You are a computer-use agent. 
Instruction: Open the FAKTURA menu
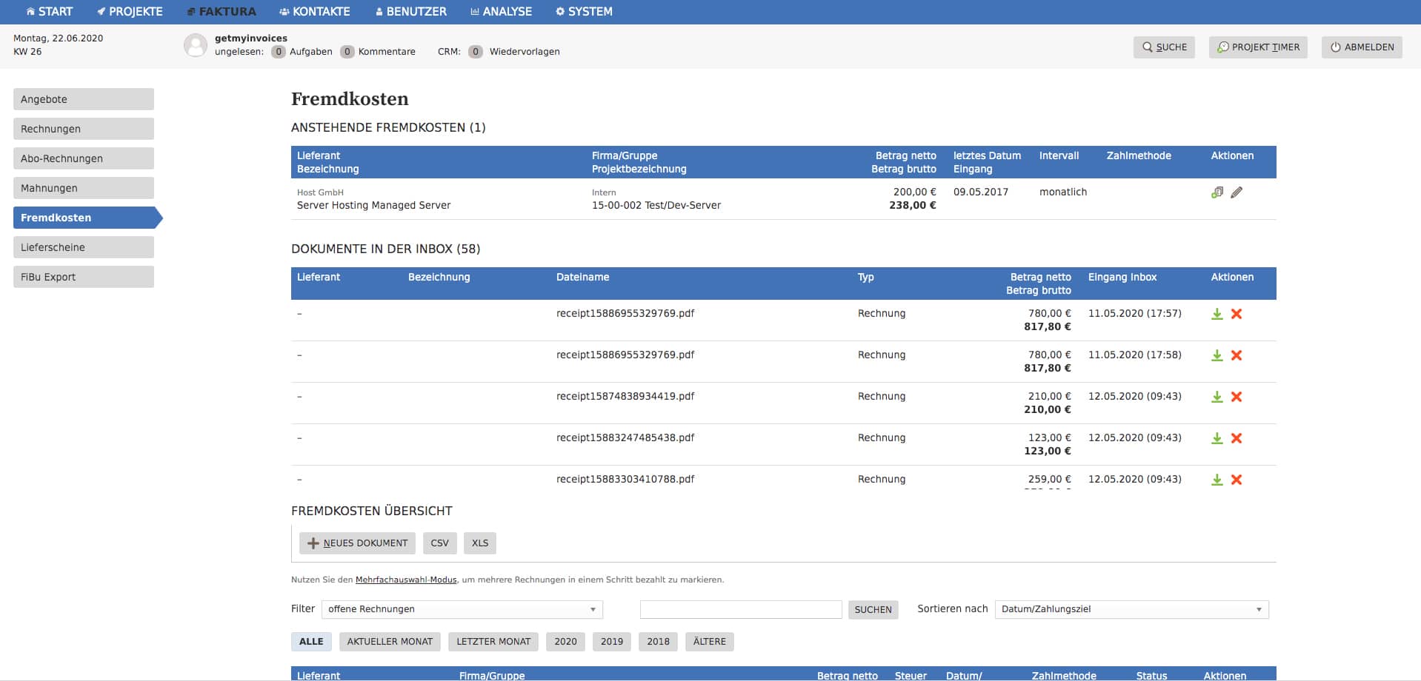[222, 12]
